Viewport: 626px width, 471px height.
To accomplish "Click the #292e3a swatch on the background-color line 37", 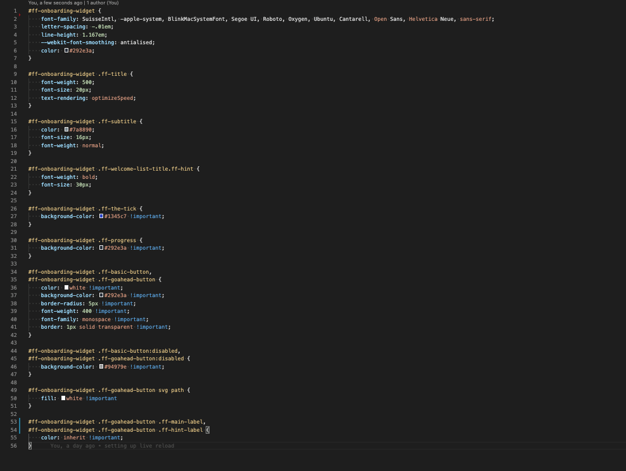I will coord(101,295).
